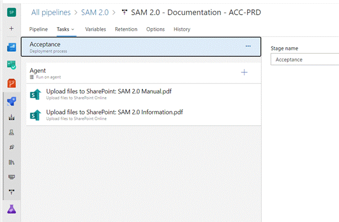339x222 pixels.
Task: Select the Agent job row
Action: click(143, 73)
